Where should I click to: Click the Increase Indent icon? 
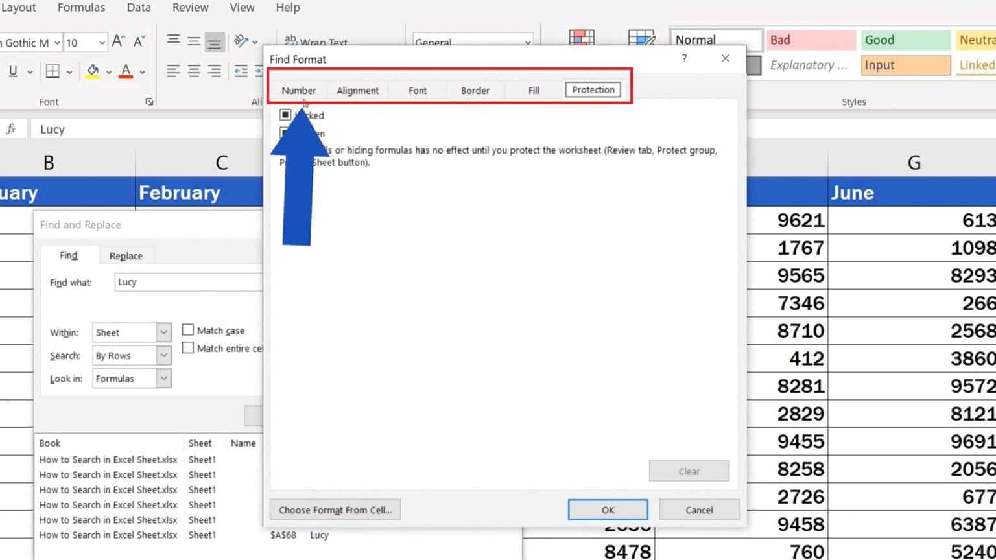coord(258,70)
